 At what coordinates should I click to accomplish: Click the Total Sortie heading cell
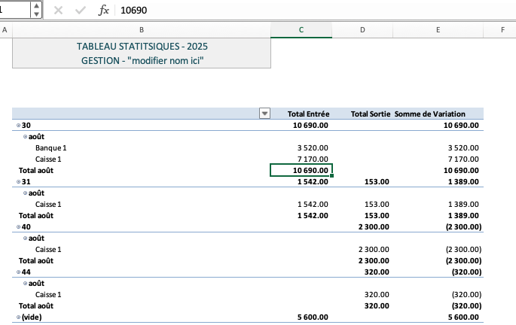(369, 114)
